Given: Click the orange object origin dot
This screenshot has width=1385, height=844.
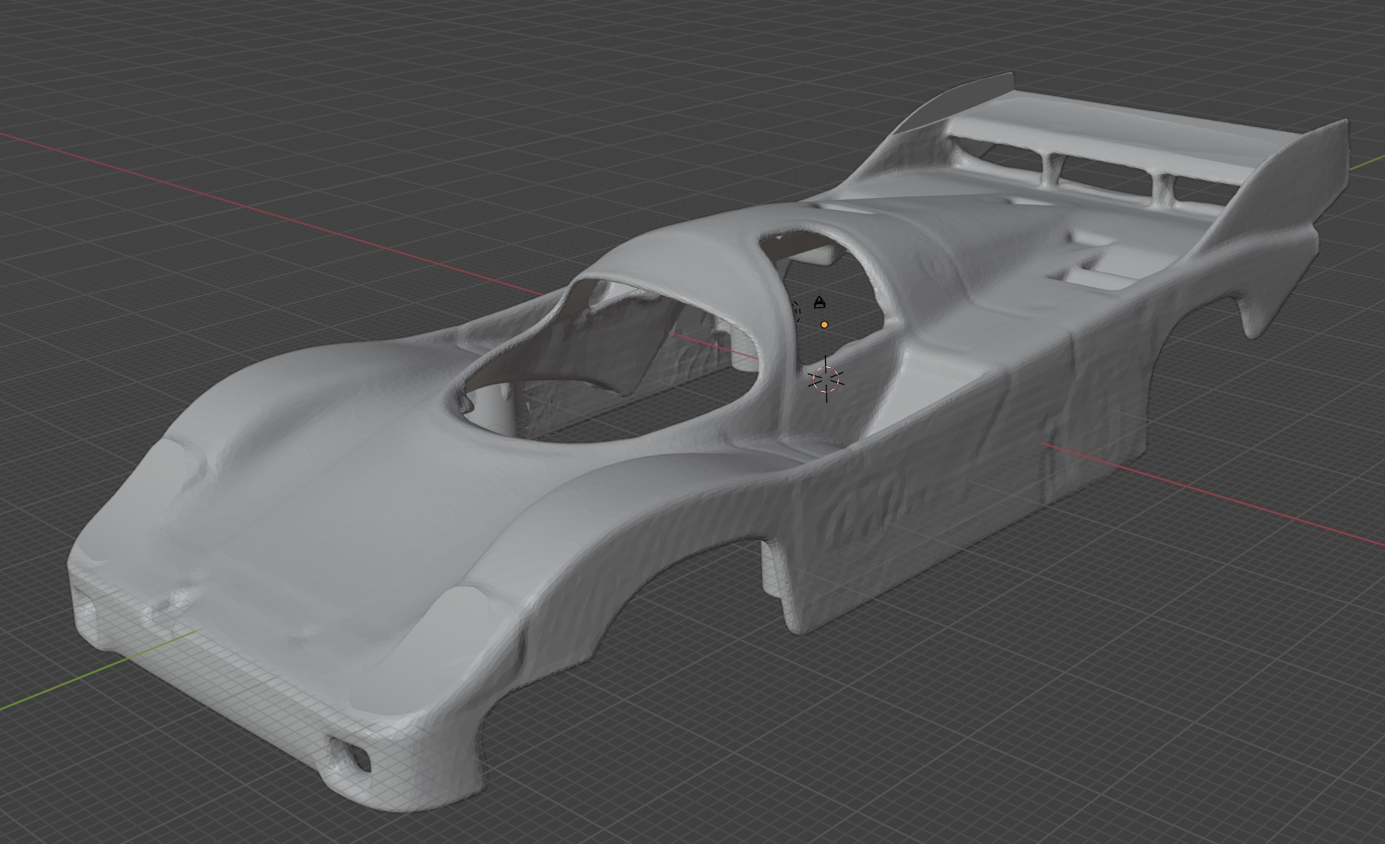Looking at the screenshot, I should click(x=824, y=325).
